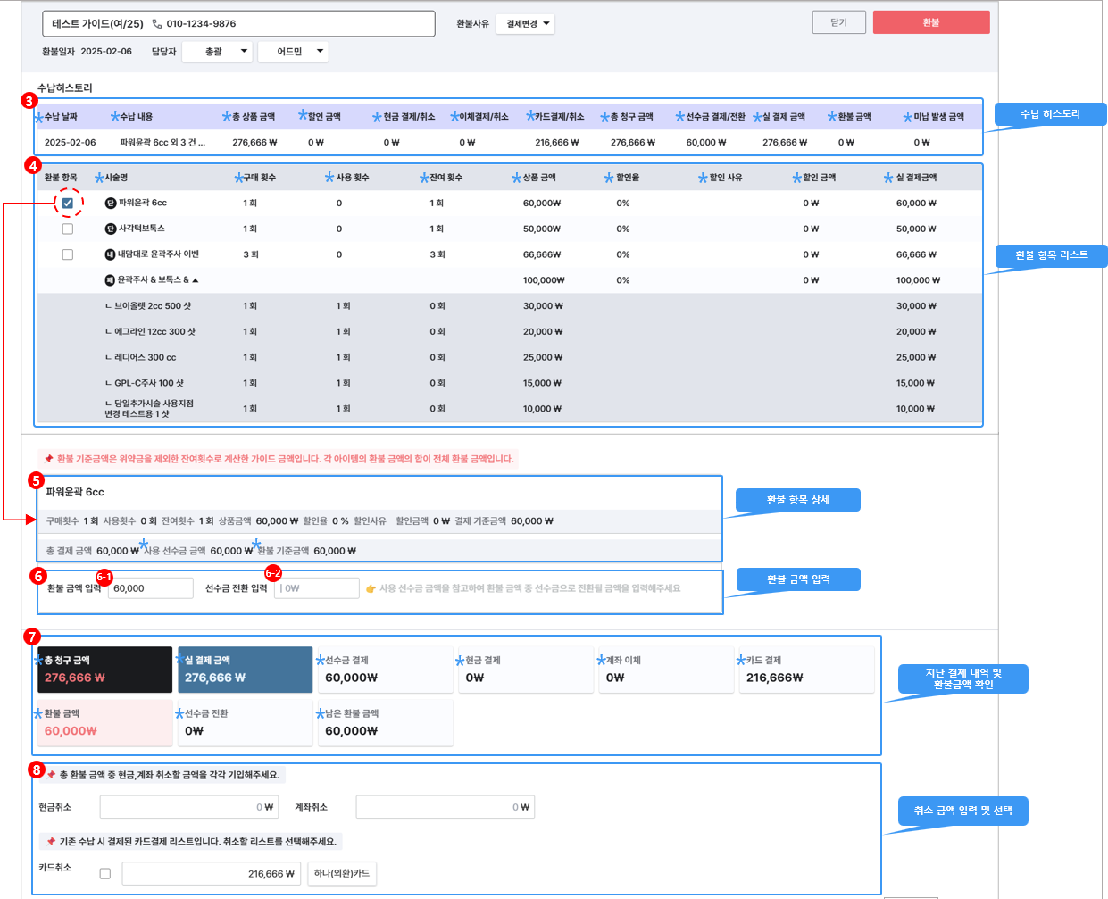The image size is (1108, 899).
Task: Open the 총괄 담당자 dropdown
Action: pos(217,52)
